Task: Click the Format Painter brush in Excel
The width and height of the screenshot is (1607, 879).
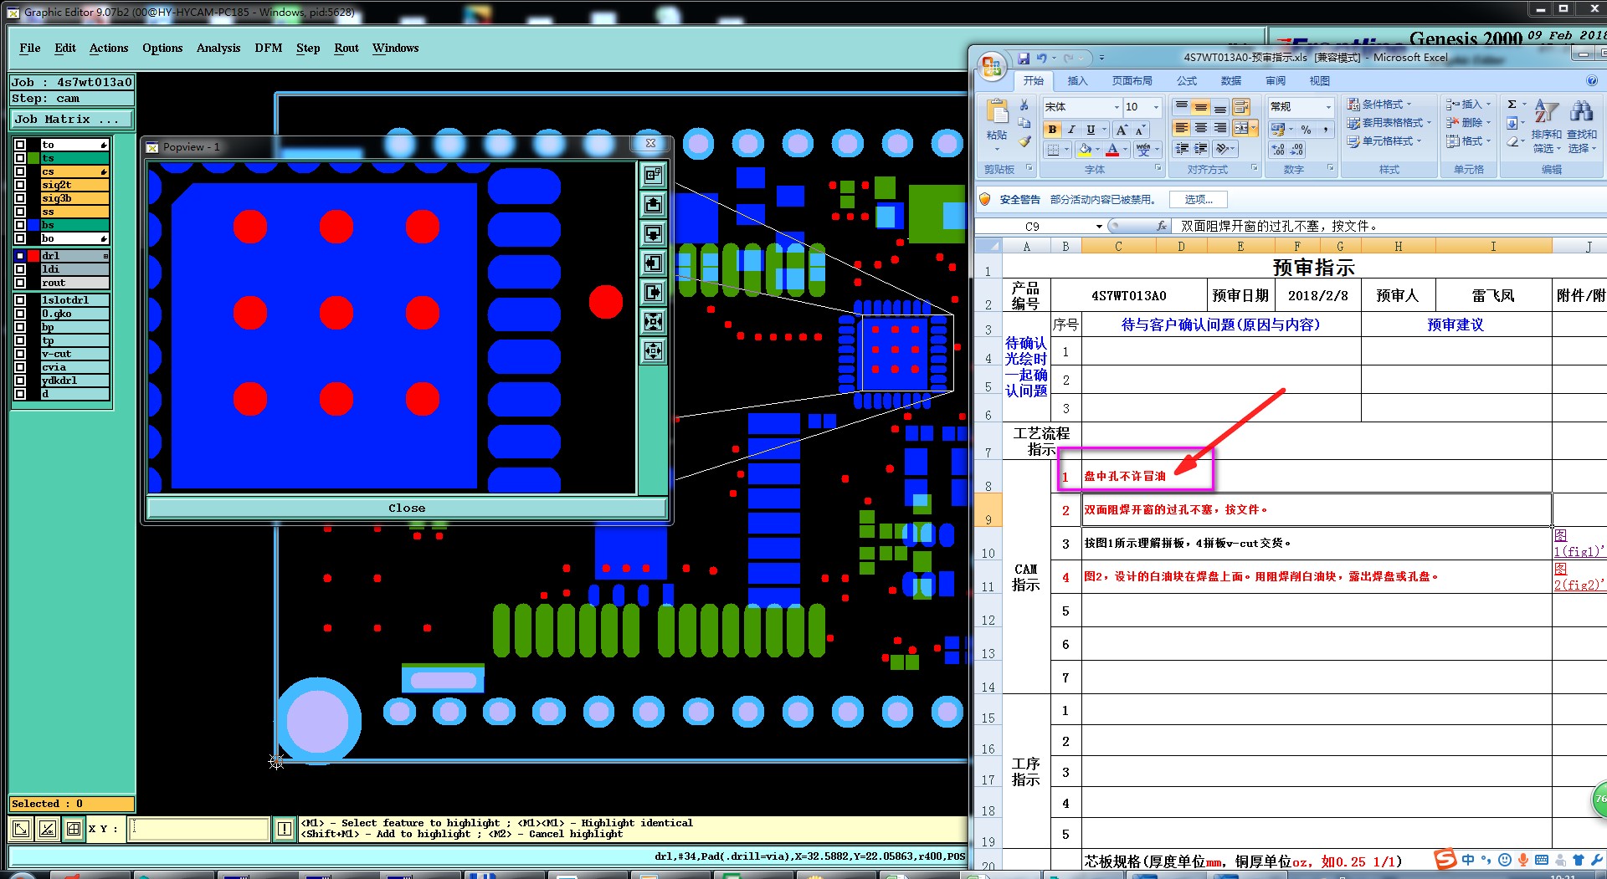Action: (x=1024, y=141)
